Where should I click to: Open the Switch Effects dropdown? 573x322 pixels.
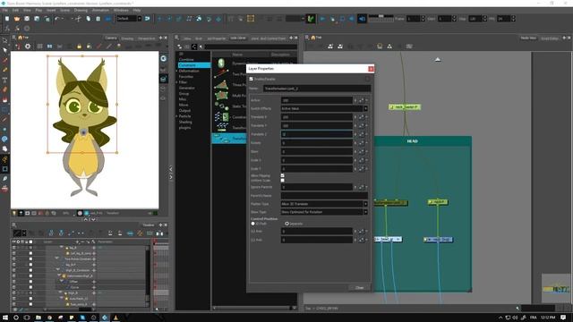(x=324, y=108)
